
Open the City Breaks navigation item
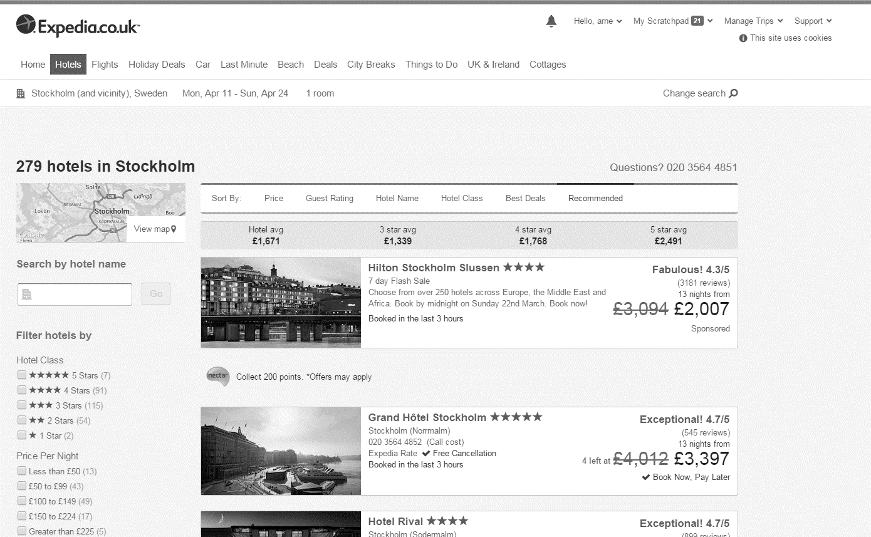click(x=371, y=65)
